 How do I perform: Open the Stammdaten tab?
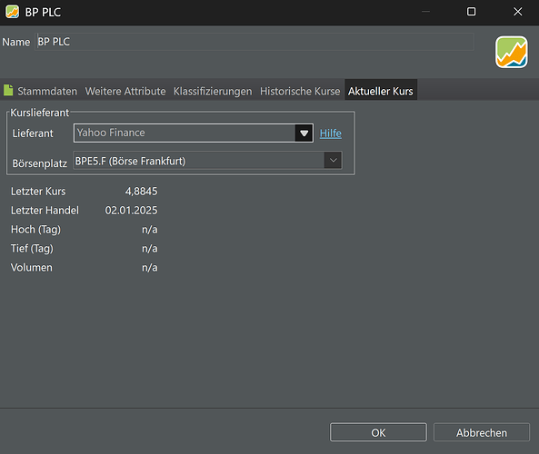47,91
